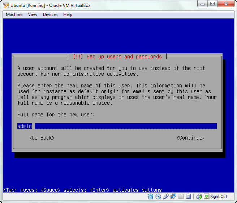Click the window resize grip
This screenshot has width=237, height=203.
coord(232,198)
